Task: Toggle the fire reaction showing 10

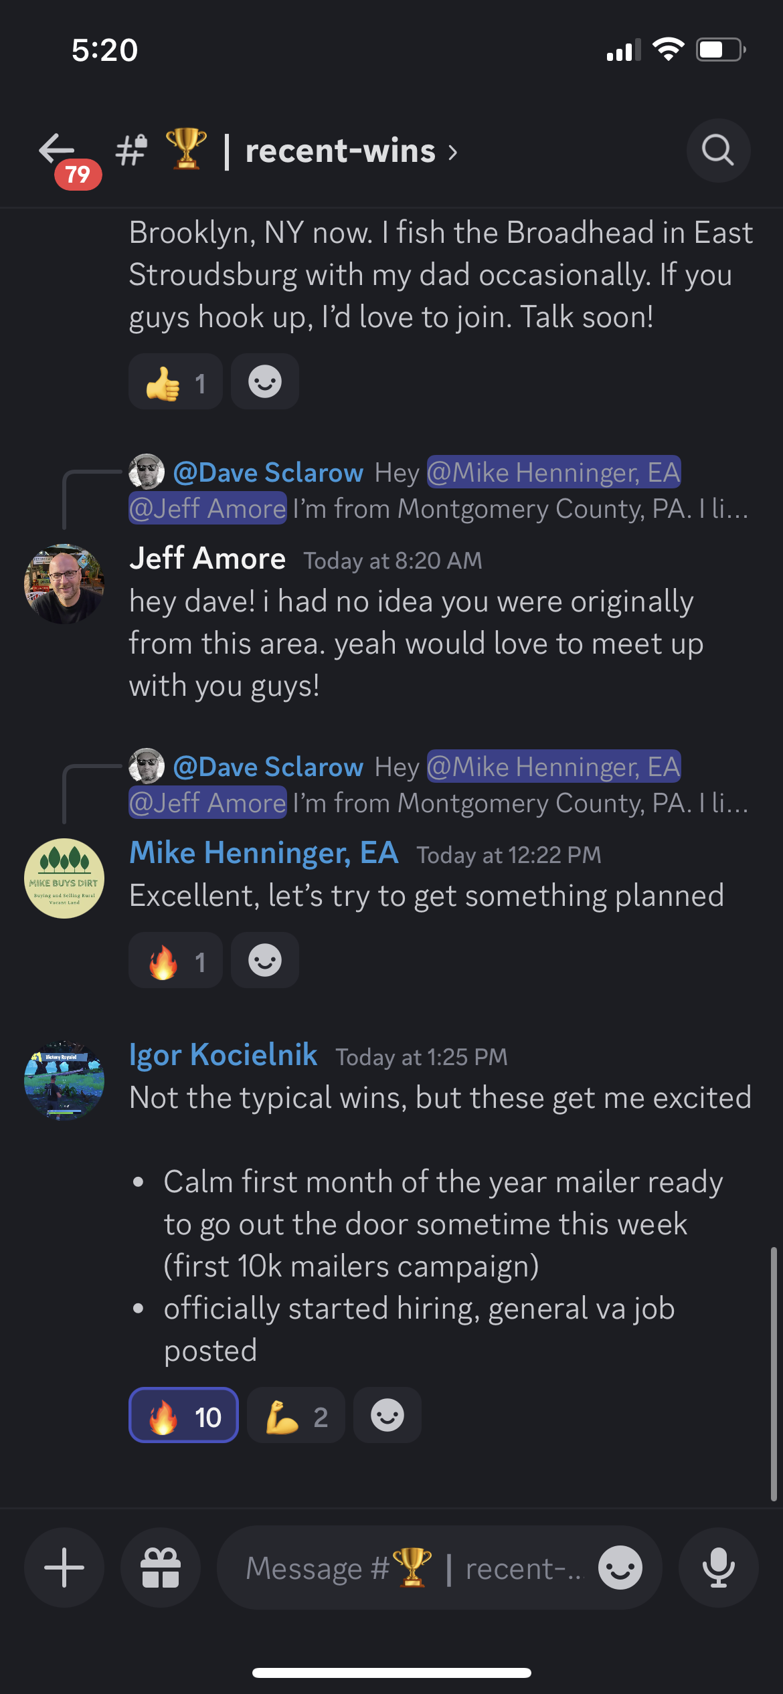Action: (x=184, y=1414)
